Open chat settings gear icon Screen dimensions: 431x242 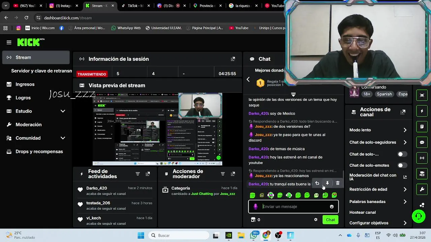[316, 220]
